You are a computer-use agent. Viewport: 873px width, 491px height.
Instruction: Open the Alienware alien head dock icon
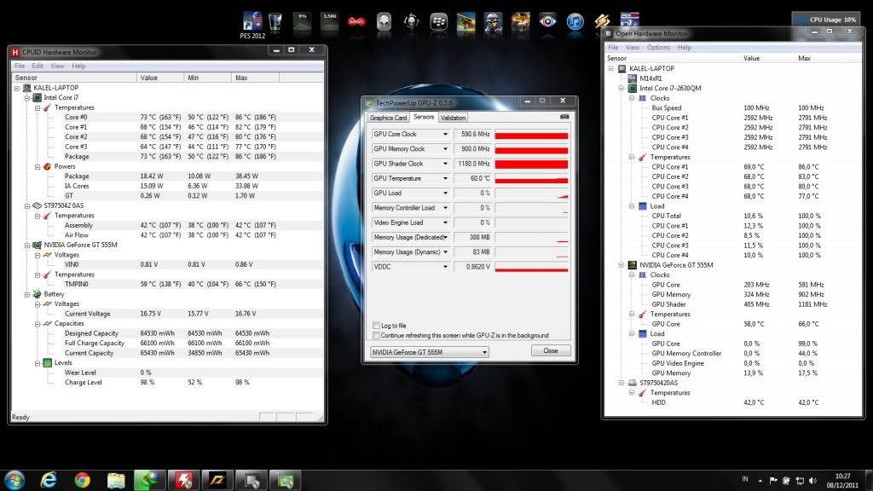pyautogui.click(x=384, y=21)
